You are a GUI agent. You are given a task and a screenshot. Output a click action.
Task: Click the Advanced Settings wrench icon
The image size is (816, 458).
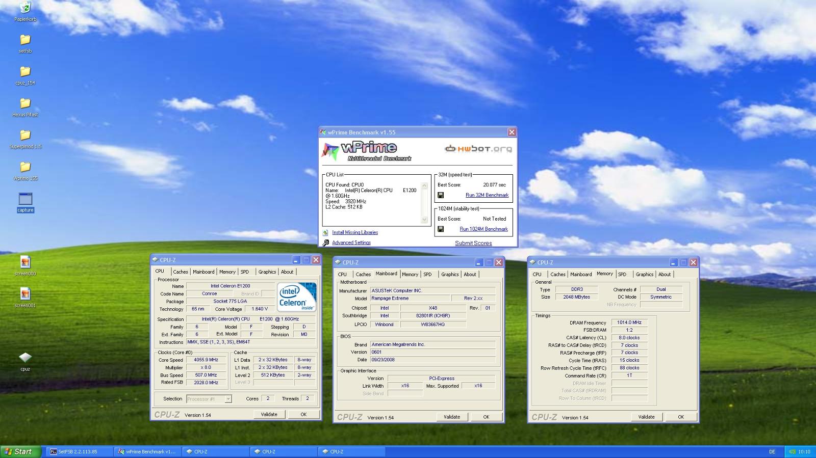click(325, 243)
